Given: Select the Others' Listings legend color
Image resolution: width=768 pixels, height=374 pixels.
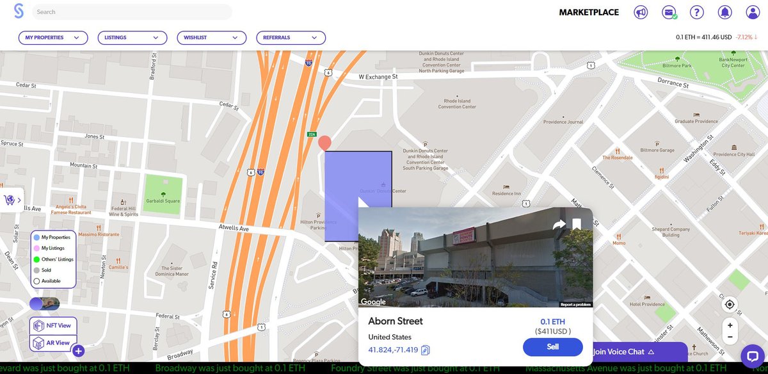Looking at the screenshot, I should point(36,259).
